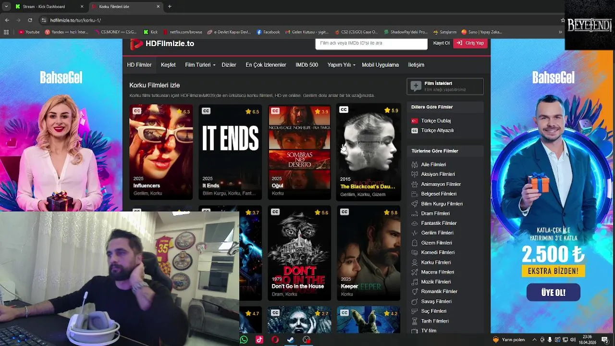615x346 pixels.
Task: Open the Aile Filmleri genre icon
Action: coord(415,164)
